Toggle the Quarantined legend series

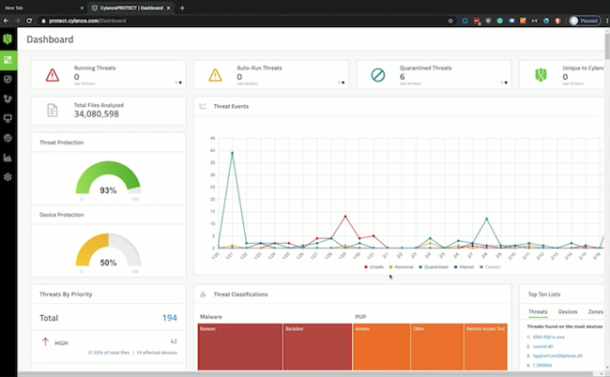(x=434, y=267)
